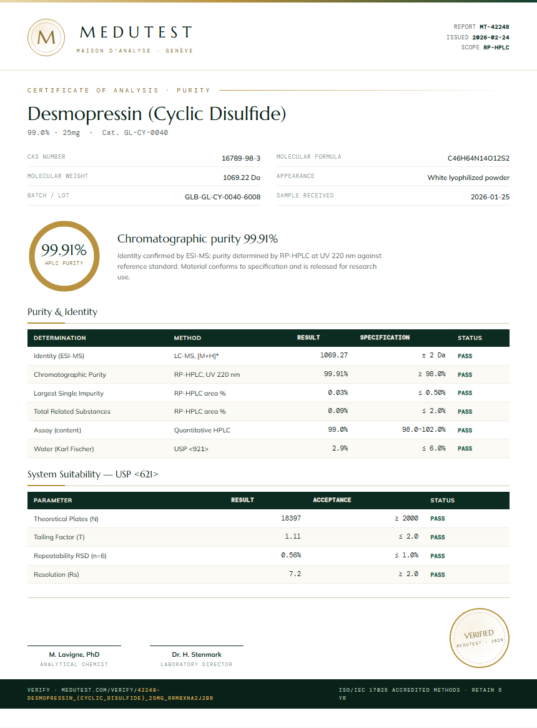The width and height of the screenshot is (537, 728).
Task: Select Chromatographic purity 99.91% heading
Action: (197, 239)
